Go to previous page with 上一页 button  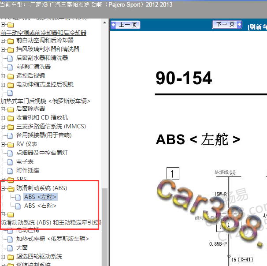[x=126, y=25]
